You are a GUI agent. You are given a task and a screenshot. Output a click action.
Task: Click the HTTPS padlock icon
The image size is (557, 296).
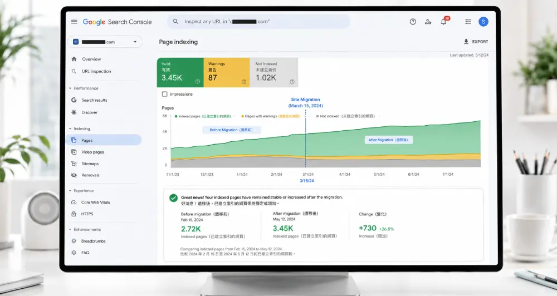click(74, 214)
